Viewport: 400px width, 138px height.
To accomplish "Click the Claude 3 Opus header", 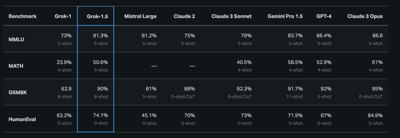I will 365,16.
